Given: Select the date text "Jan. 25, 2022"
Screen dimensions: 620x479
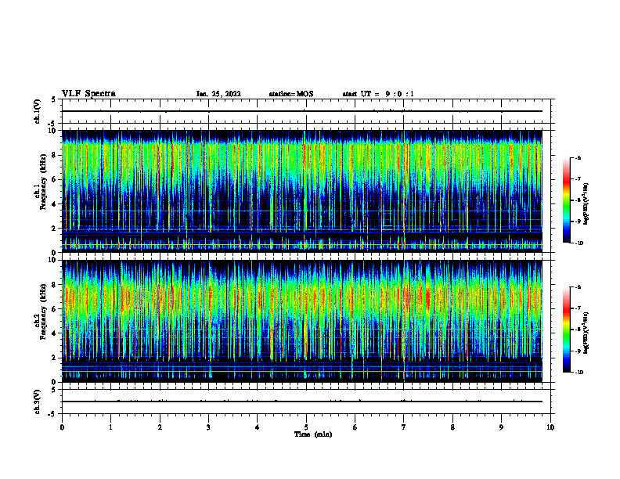Looking at the screenshot, I should 218,94.
